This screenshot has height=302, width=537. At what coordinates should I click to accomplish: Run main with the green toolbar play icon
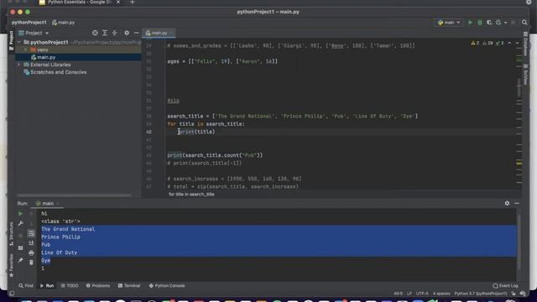470,23
